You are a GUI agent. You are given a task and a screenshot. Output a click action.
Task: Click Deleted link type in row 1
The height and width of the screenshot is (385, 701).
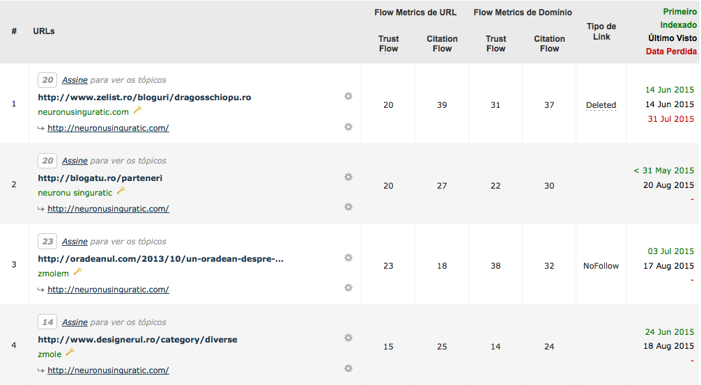coord(601,105)
